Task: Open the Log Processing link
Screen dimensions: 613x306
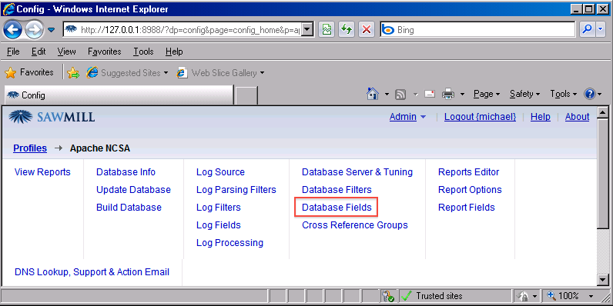Action: (229, 243)
